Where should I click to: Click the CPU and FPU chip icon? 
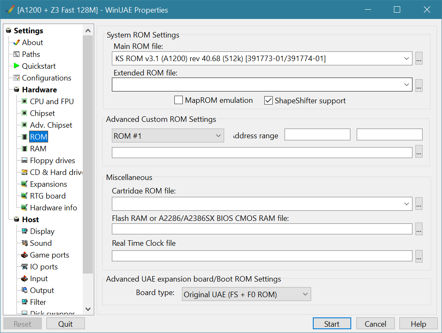click(24, 101)
